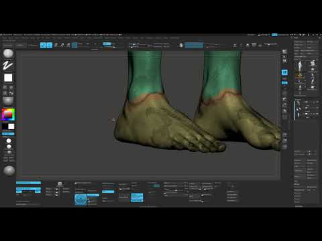Image resolution: width=322 pixels, height=241 pixels.
Task: Click the BPR render icon on right shelf
Action: tap(284, 52)
